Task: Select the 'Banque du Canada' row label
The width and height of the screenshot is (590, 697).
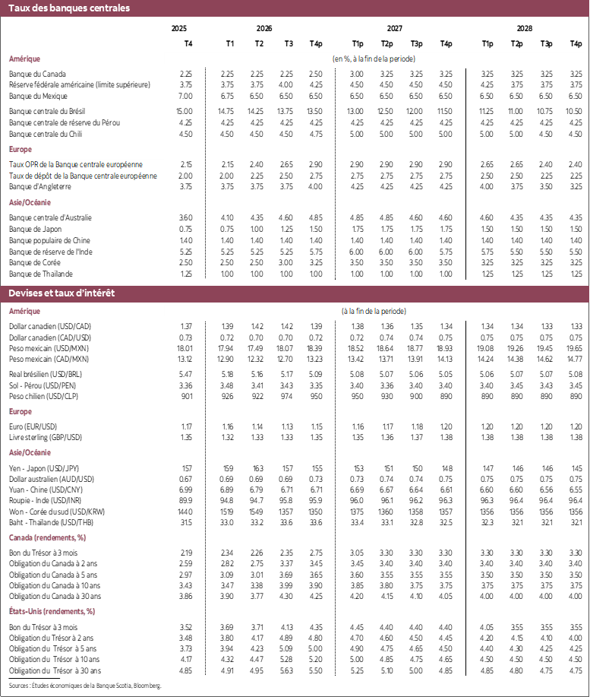Action: click(37, 74)
